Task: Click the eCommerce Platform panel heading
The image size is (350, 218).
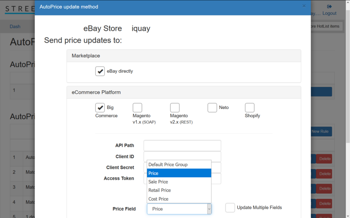Action: (x=184, y=92)
